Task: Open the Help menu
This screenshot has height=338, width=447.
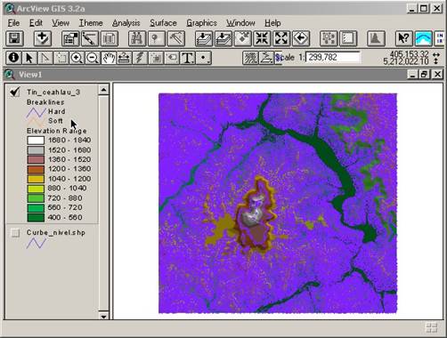Action: (x=272, y=23)
